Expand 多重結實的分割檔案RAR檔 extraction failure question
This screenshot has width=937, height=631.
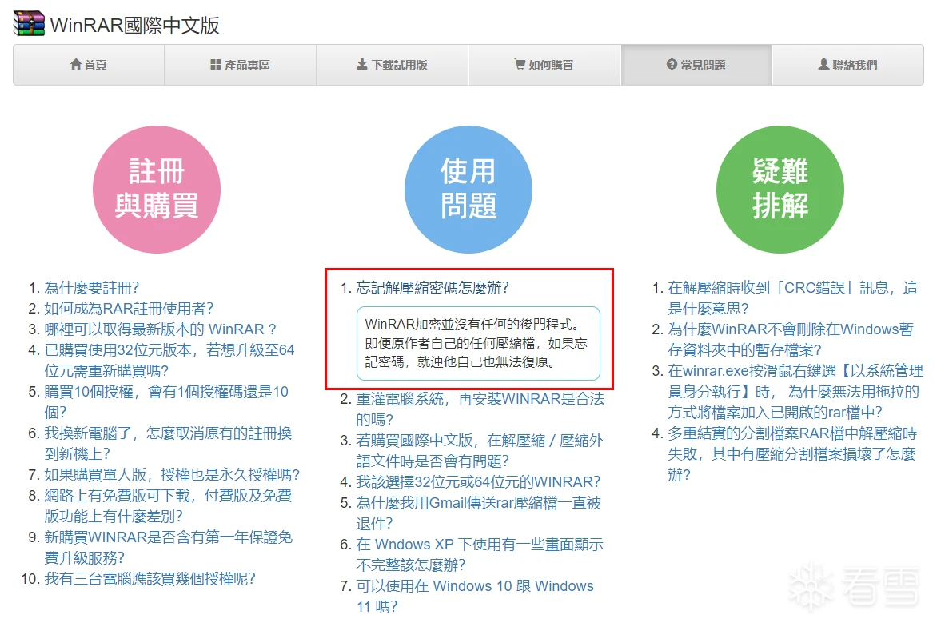coord(792,454)
